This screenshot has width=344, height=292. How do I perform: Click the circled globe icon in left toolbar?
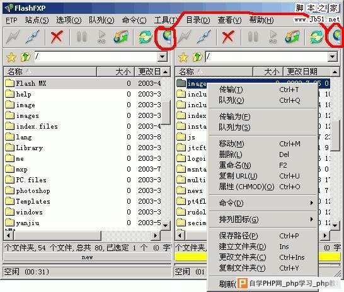coord(167,37)
